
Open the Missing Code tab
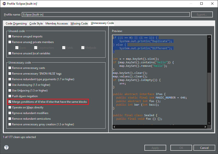coord(79,23)
